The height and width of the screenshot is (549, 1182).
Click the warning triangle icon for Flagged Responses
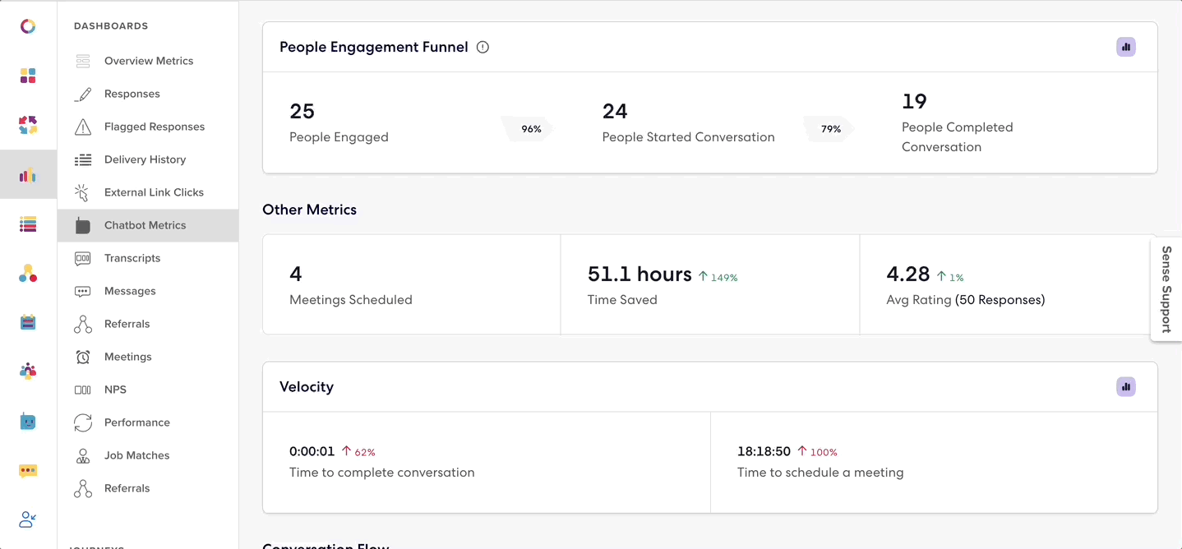point(83,127)
